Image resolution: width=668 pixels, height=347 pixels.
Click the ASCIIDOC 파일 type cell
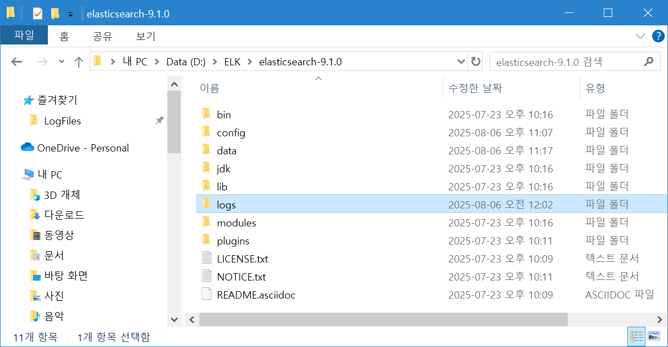(620, 295)
